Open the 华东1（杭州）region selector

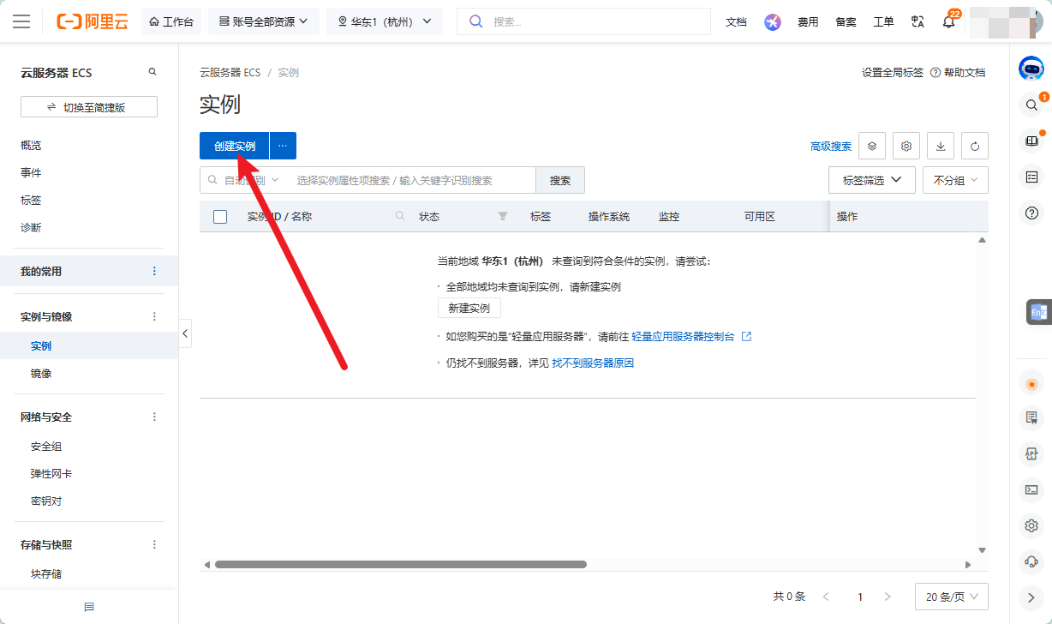pos(385,21)
